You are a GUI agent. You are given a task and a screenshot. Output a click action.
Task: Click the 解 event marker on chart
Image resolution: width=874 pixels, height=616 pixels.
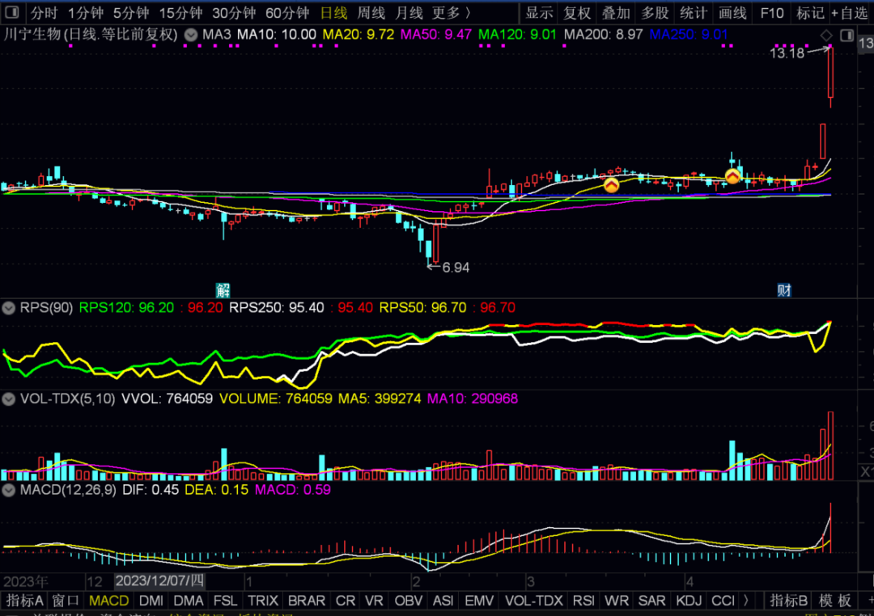(223, 289)
